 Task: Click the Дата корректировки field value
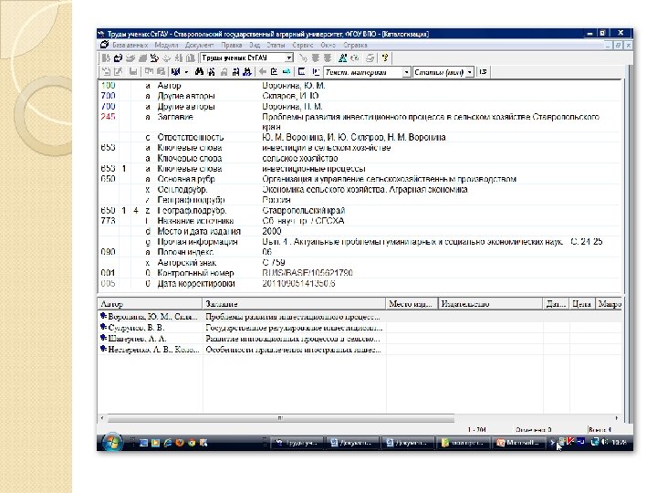click(x=298, y=283)
